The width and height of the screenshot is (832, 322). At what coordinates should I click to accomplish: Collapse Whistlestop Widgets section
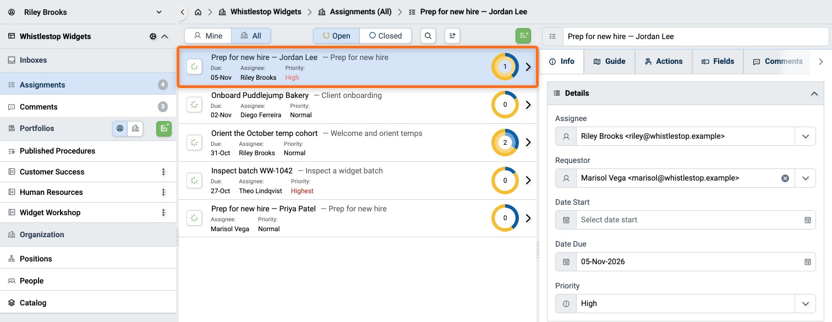click(x=165, y=36)
